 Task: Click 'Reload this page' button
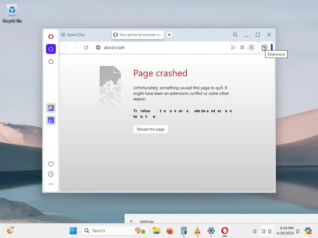pyautogui.click(x=151, y=129)
